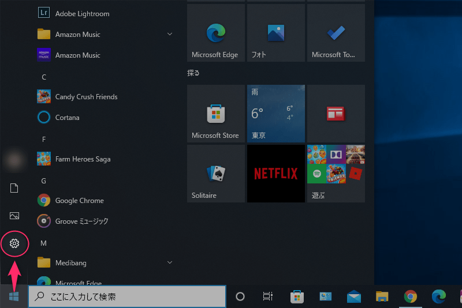
Task: Open the Mail envelope on the taskbar
Action: 354,296
